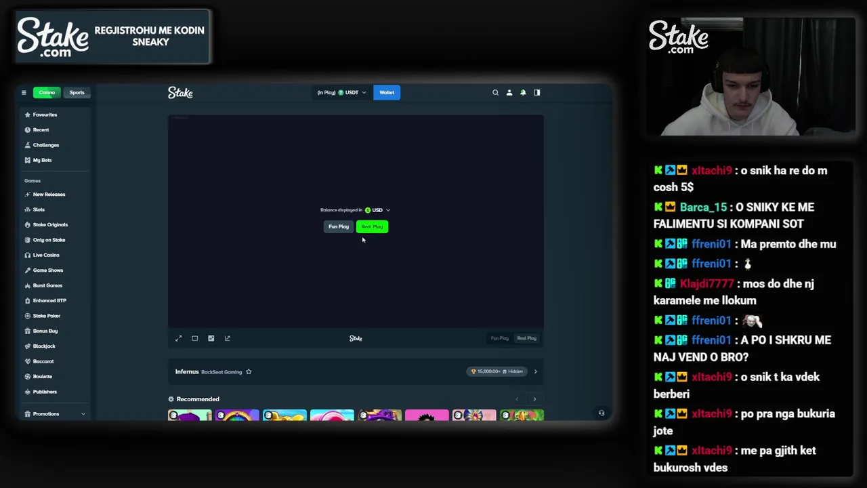Click the Stake logo in the header
Screen dimensions: 867x488
(x=180, y=93)
